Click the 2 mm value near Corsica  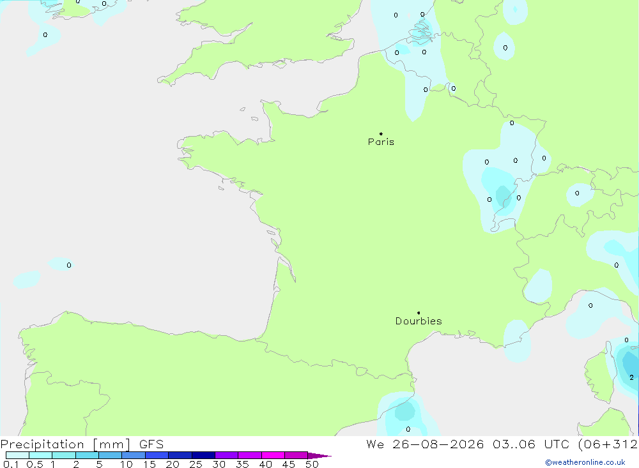pos(631,377)
